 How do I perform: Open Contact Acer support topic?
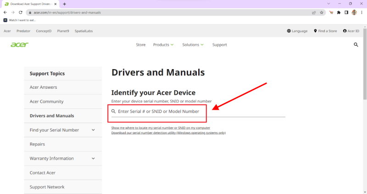63,173
